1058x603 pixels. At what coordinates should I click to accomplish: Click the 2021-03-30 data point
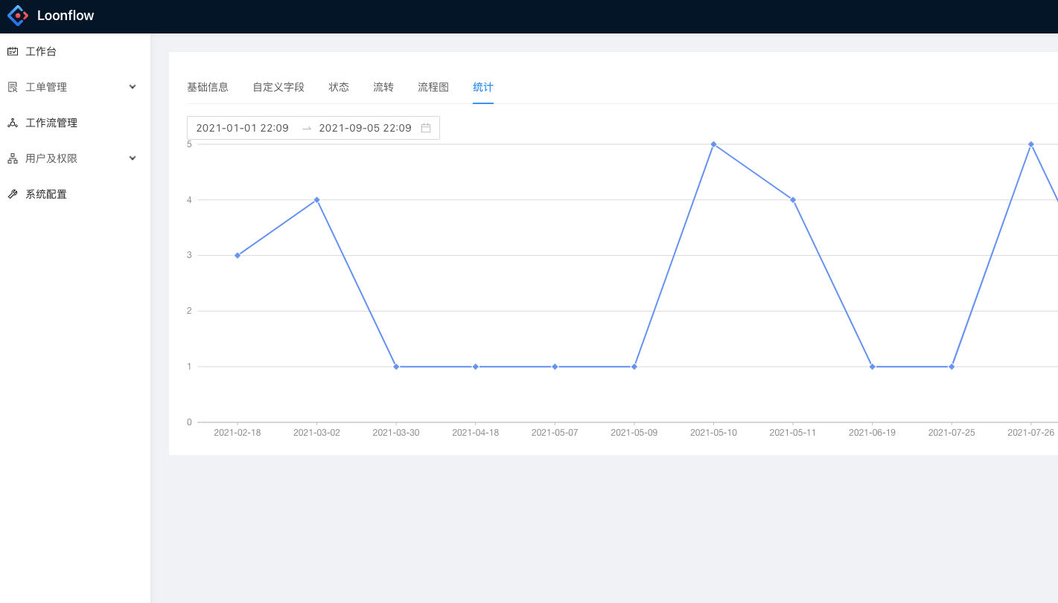(x=396, y=367)
